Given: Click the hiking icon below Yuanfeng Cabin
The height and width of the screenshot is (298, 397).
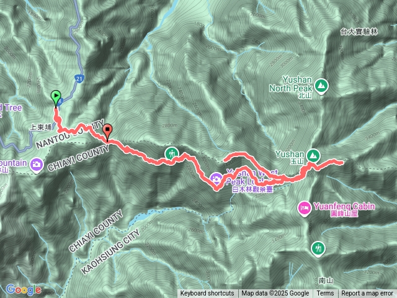Looking at the screenshot, I should [x=318, y=249].
